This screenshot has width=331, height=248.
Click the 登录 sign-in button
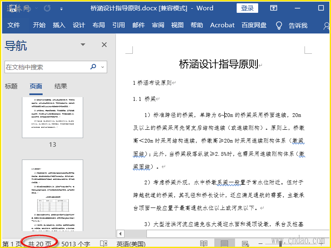coord(247,8)
